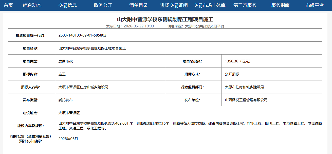The width and height of the screenshot is (332, 154).
Task: Open the 清单目录 navigation item
Action: (138, 5)
